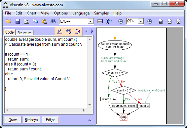Select the flowchart diagram mode icon
This screenshot has width=187, height=128.
pos(59,31)
